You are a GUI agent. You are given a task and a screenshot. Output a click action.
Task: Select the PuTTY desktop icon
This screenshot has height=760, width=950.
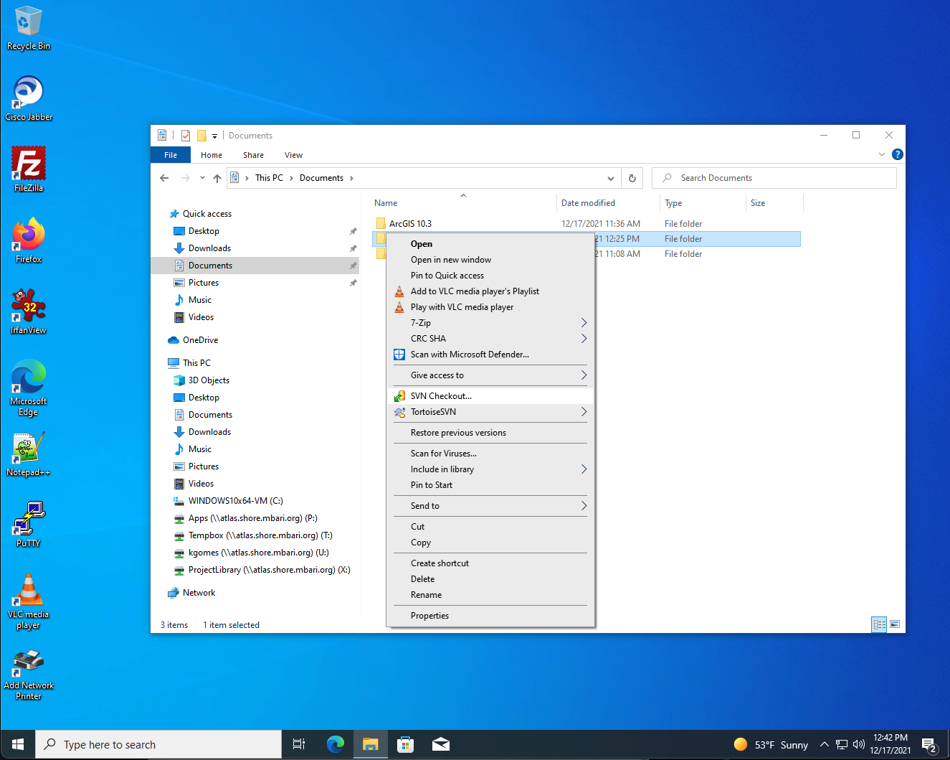(x=29, y=525)
